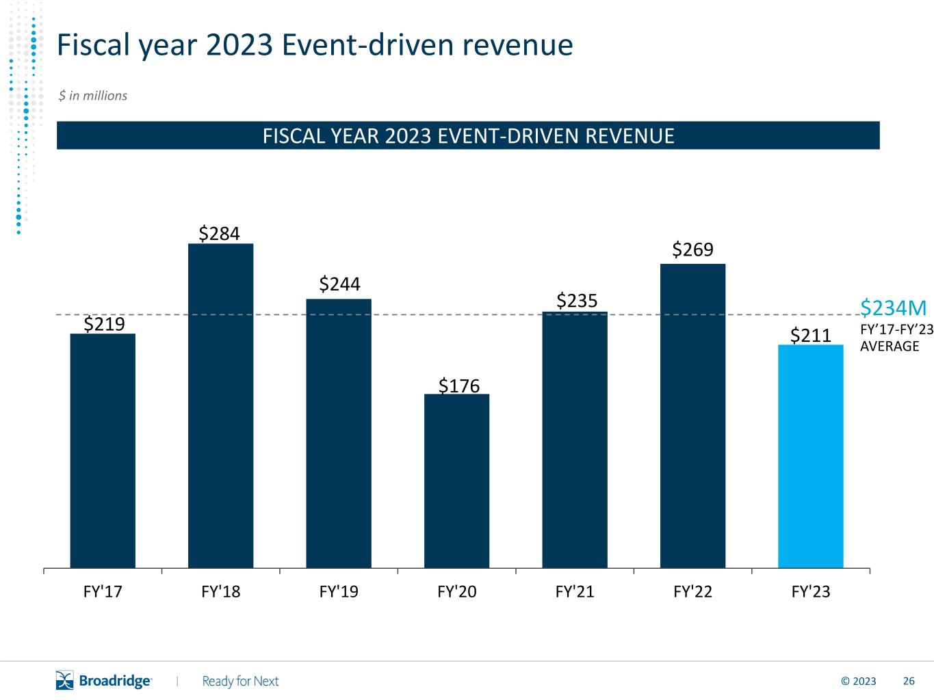Viewport: 934px width, 700px height.
Task: Click the '$284' data label
Action: click(x=220, y=234)
